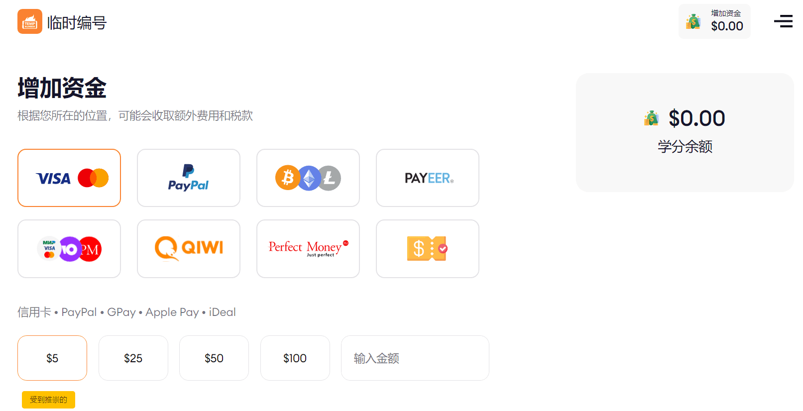Select Perfect Money payment method
This screenshot has width=803, height=411.
tap(308, 249)
